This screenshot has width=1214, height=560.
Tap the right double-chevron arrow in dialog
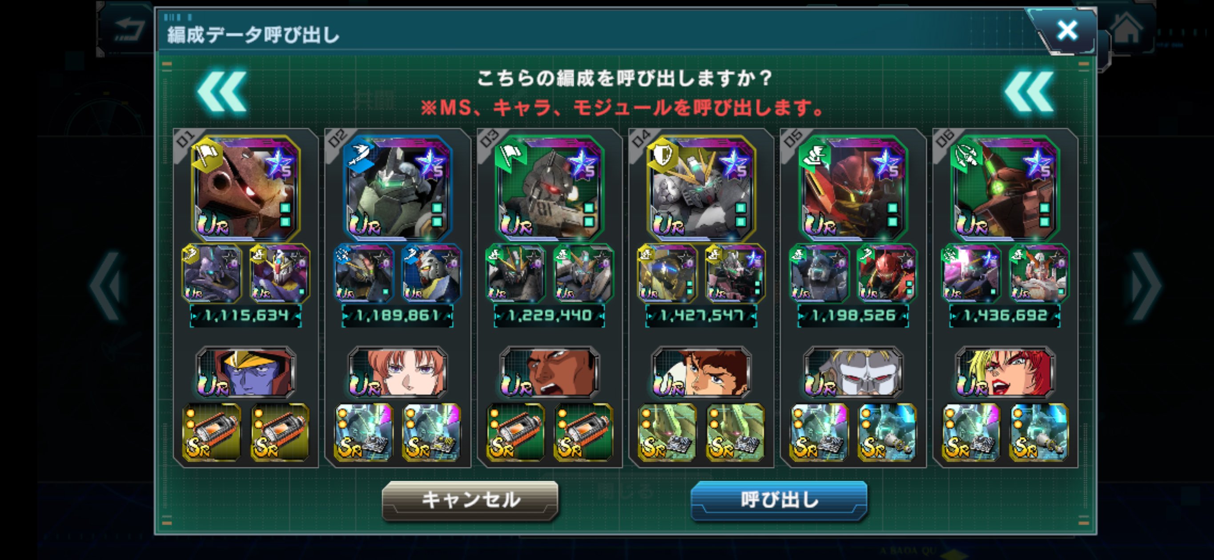pyautogui.click(x=1029, y=92)
